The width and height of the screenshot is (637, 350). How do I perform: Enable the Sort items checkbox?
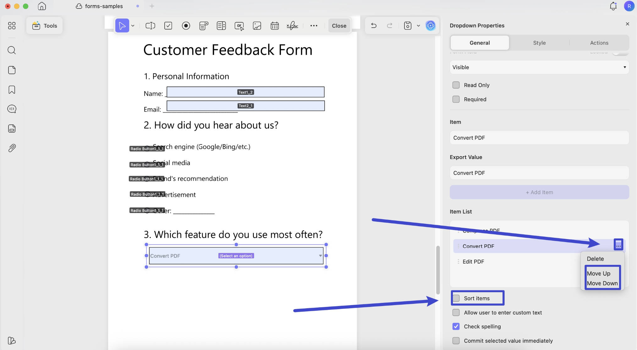[x=456, y=298]
